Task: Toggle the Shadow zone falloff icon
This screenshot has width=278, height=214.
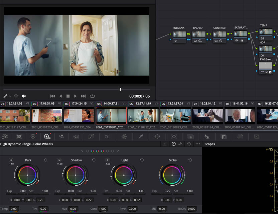Action: tap(59, 160)
